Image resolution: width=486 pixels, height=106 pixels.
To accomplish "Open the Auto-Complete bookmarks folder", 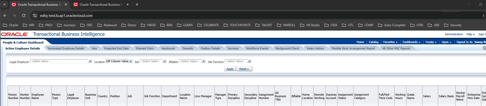I will point(392,25).
